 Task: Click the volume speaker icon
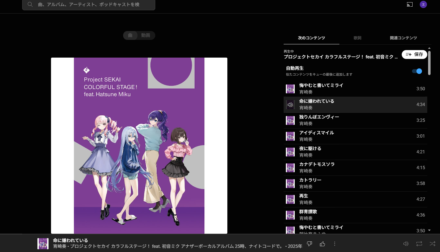[x=406, y=244]
